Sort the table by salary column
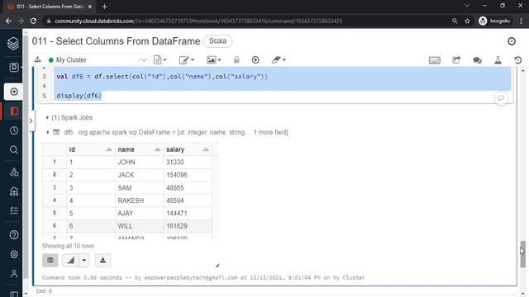This screenshot has width=529, height=297. (206, 149)
